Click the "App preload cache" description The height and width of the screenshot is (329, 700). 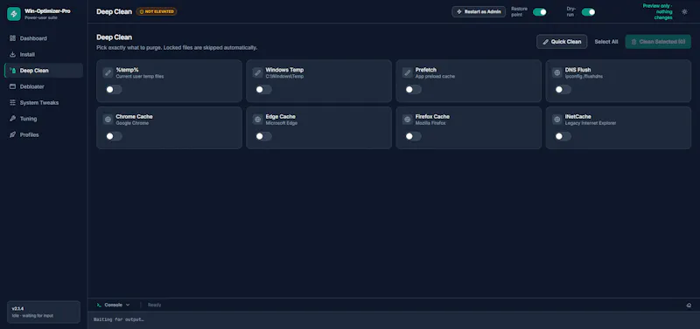435,77
